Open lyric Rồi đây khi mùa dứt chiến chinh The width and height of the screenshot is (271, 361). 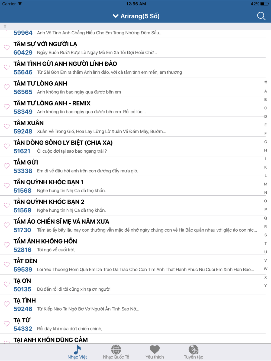[70, 329]
